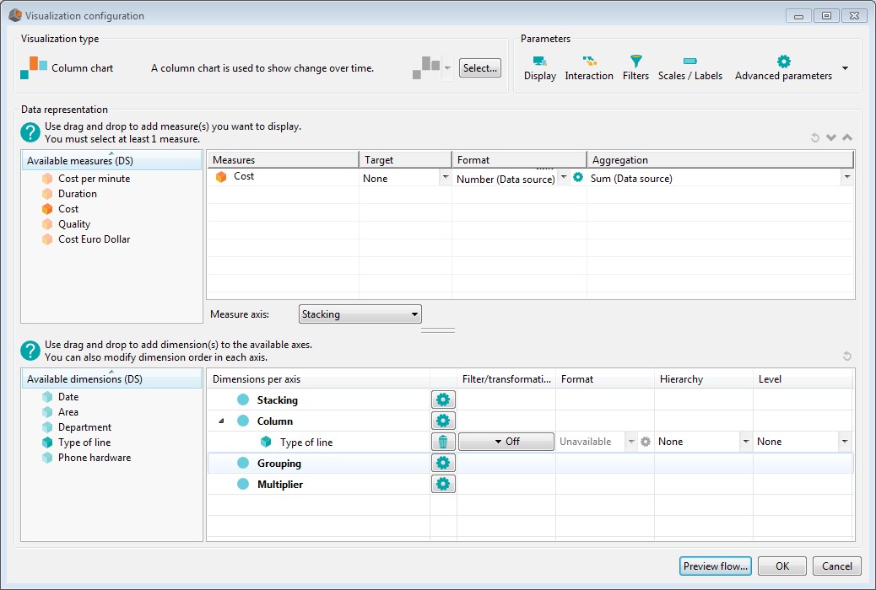
Task: Expand the parameters toolbar overflow arrow
Action: tap(846, 68)
